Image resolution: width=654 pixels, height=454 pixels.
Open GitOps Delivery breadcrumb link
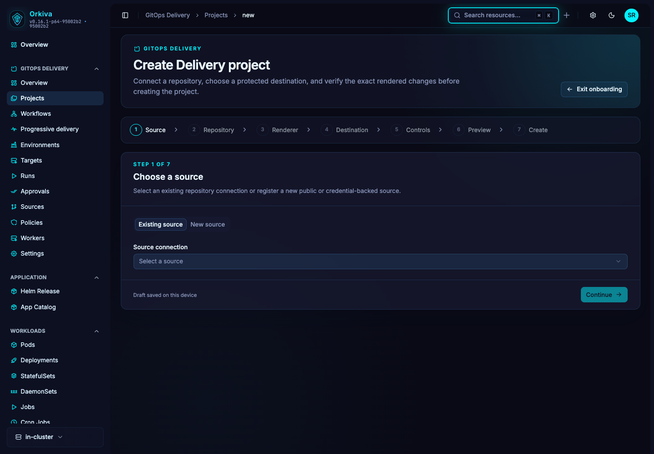click(x=168, y=15)
